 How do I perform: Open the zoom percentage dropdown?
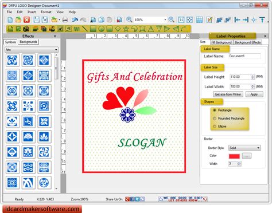(165, 19)
